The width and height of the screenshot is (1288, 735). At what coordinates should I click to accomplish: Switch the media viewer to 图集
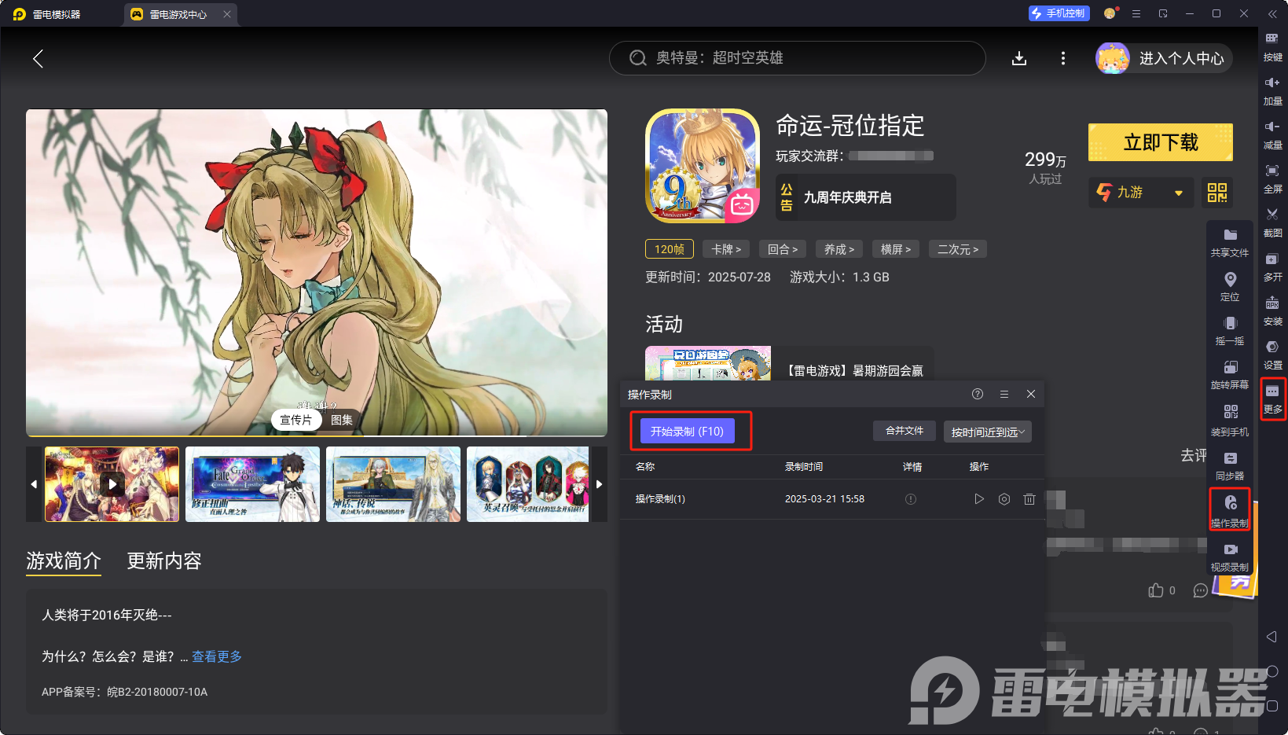pyautogui.click(x=342, y=420)
